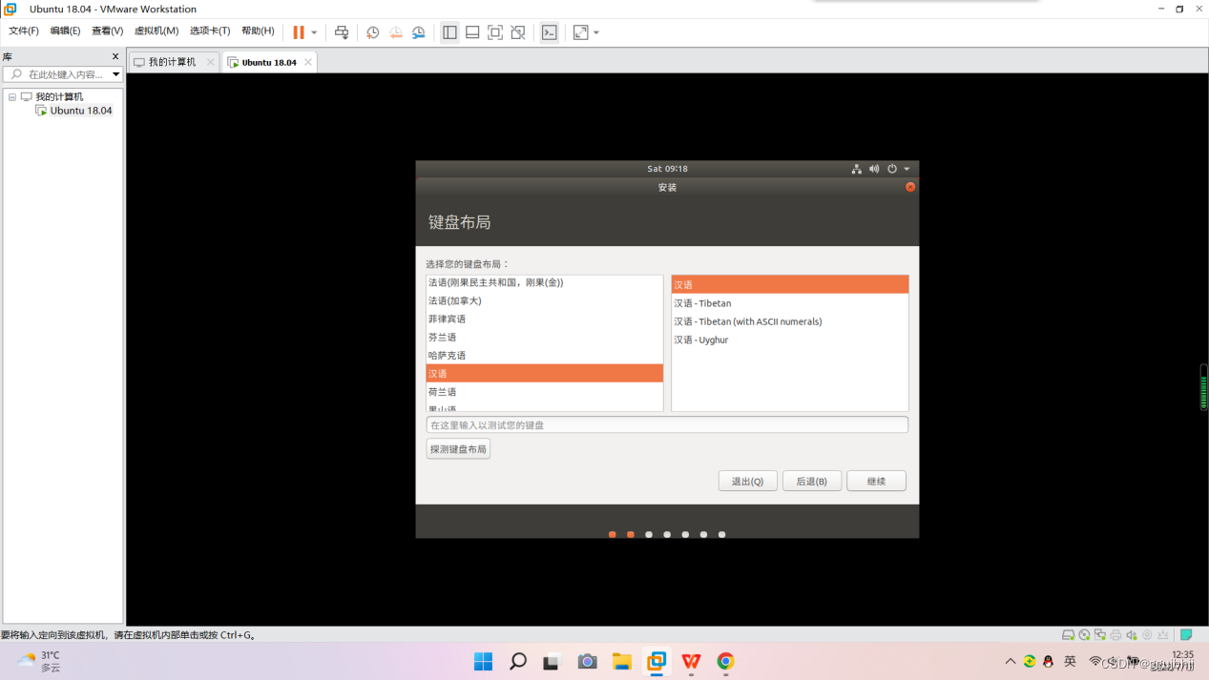Click the revert to snapshot icon
1209x680 pixels.
[x=396, y=32]
